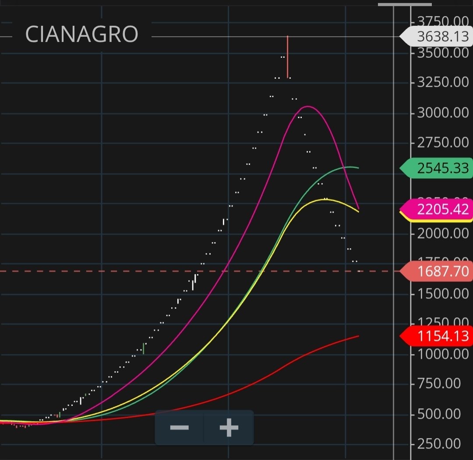The height and width of the screenshot is (460, 473).
Task: Click the 3500.00 price axis tick
Action: pos(443,53)
